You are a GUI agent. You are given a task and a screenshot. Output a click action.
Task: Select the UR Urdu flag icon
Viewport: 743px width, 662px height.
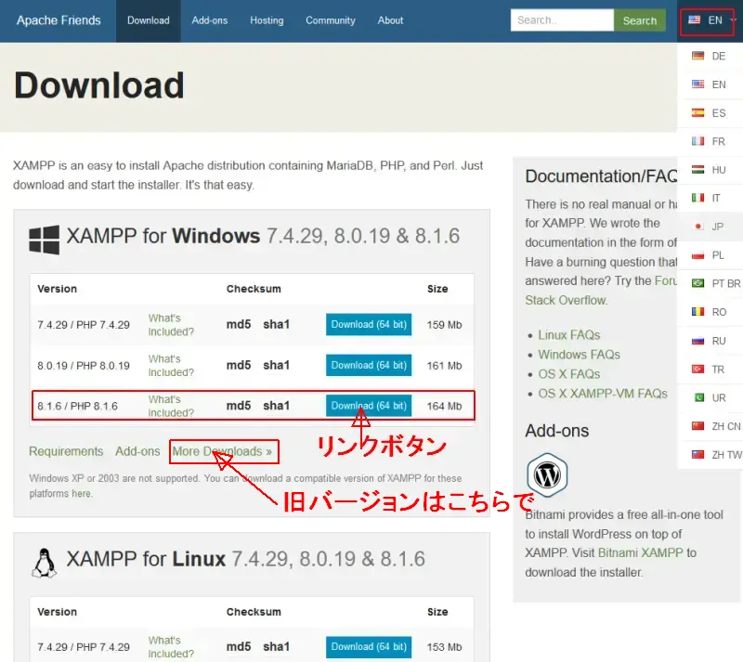(x=698, y=397)
